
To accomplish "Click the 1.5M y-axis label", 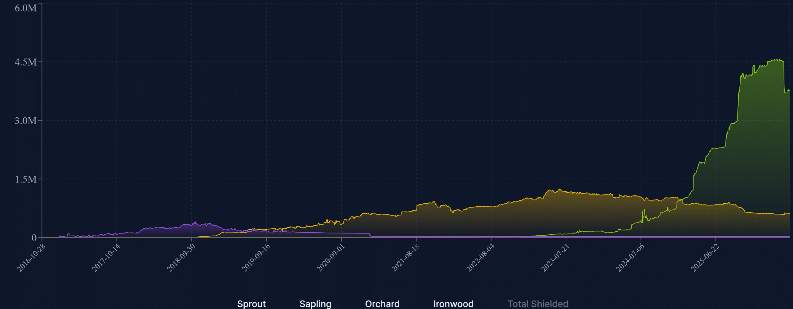I will pyautogui.click(x=26, y=179).
